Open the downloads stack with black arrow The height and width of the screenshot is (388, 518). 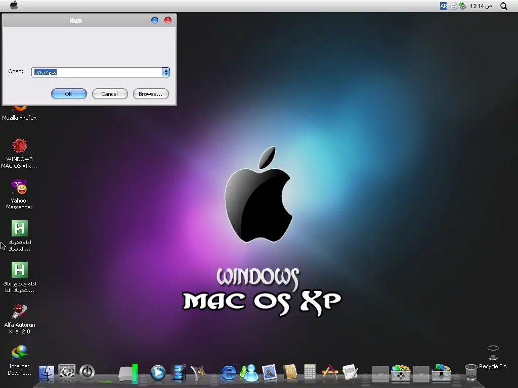pos(441,373)
